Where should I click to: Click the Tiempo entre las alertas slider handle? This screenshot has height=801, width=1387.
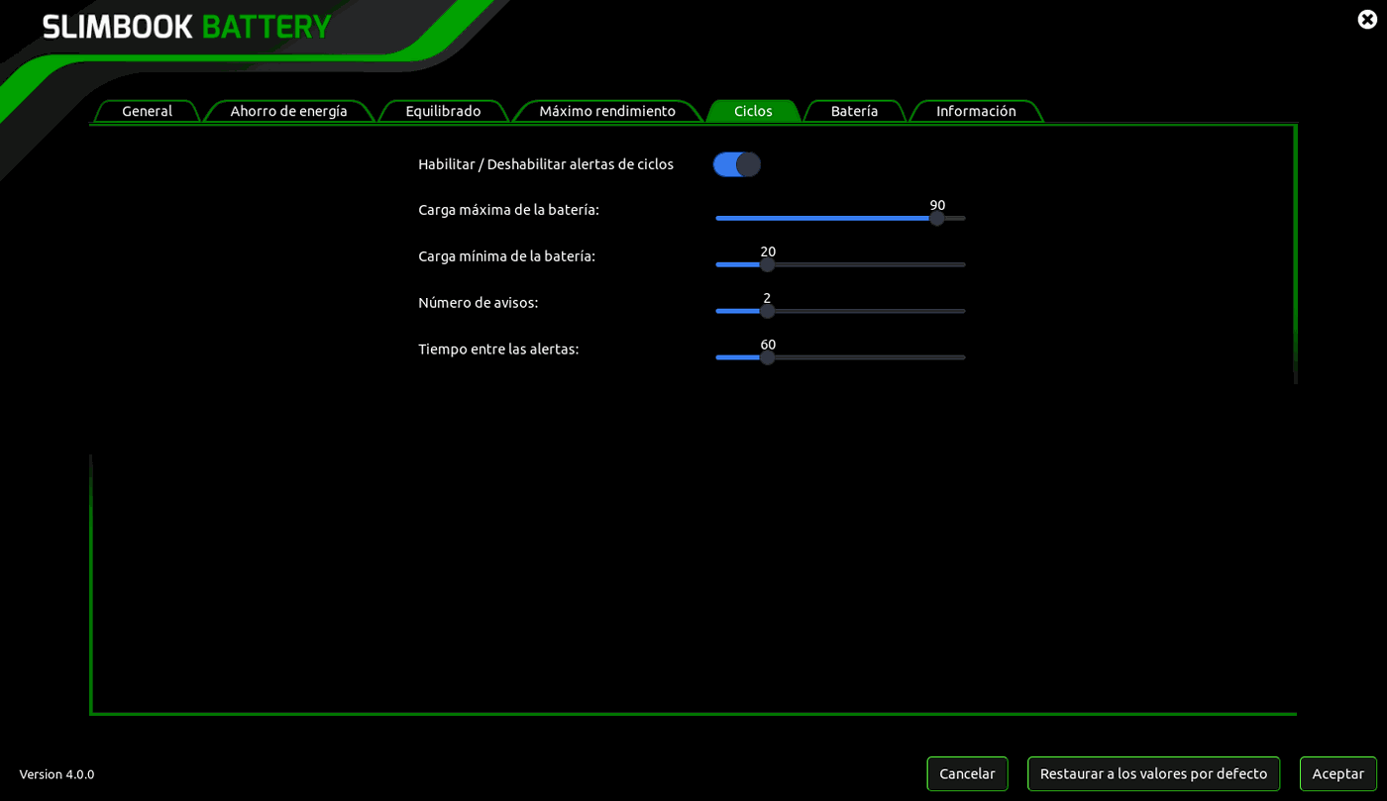[x=767, y=357]
